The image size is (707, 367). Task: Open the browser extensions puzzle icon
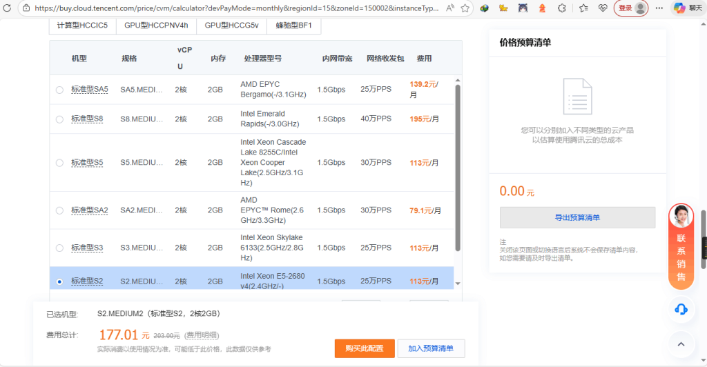[x=561, y=8]
